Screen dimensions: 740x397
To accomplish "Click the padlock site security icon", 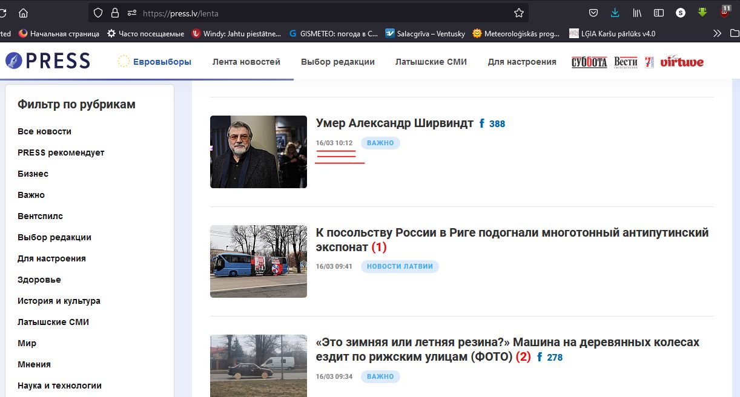I will pos(115,13).
